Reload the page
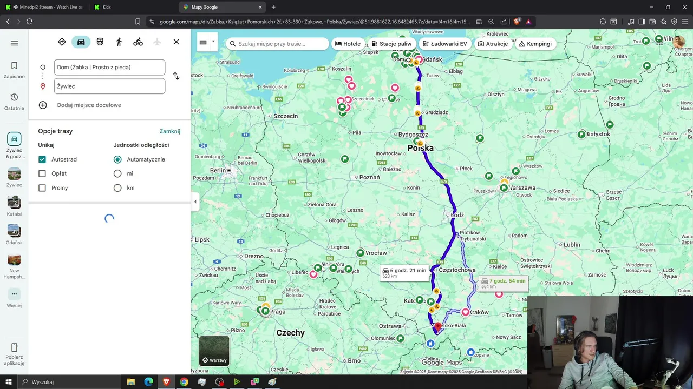This screenshot has height=389, width=693. coord(29,22)
